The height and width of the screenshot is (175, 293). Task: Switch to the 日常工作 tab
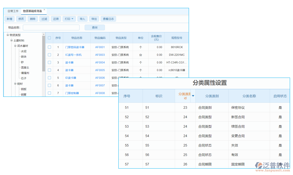pos(13,11)
